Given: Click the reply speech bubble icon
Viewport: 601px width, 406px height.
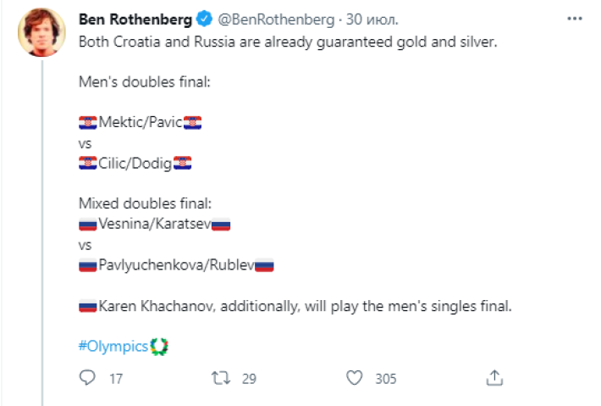Looking at the screenshot, I should click(87, 378).
